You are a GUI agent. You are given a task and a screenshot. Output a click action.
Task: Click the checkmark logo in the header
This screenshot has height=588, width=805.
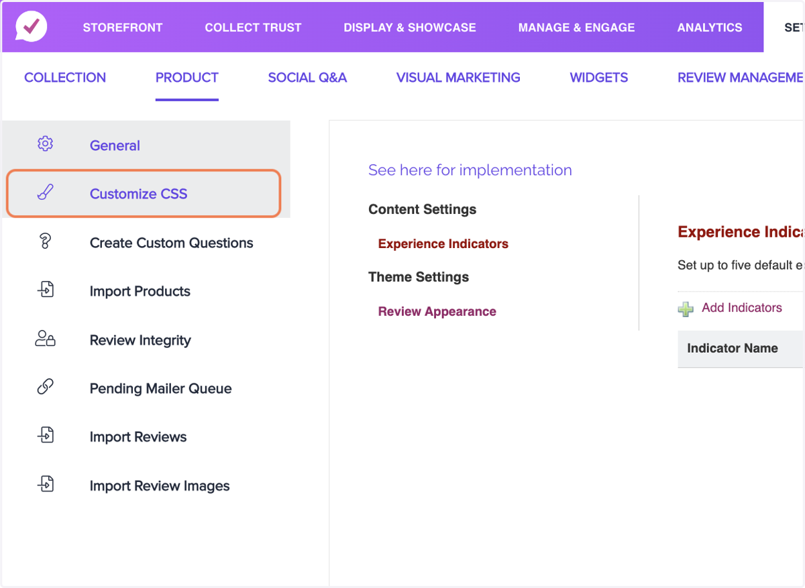pos(31,27)
